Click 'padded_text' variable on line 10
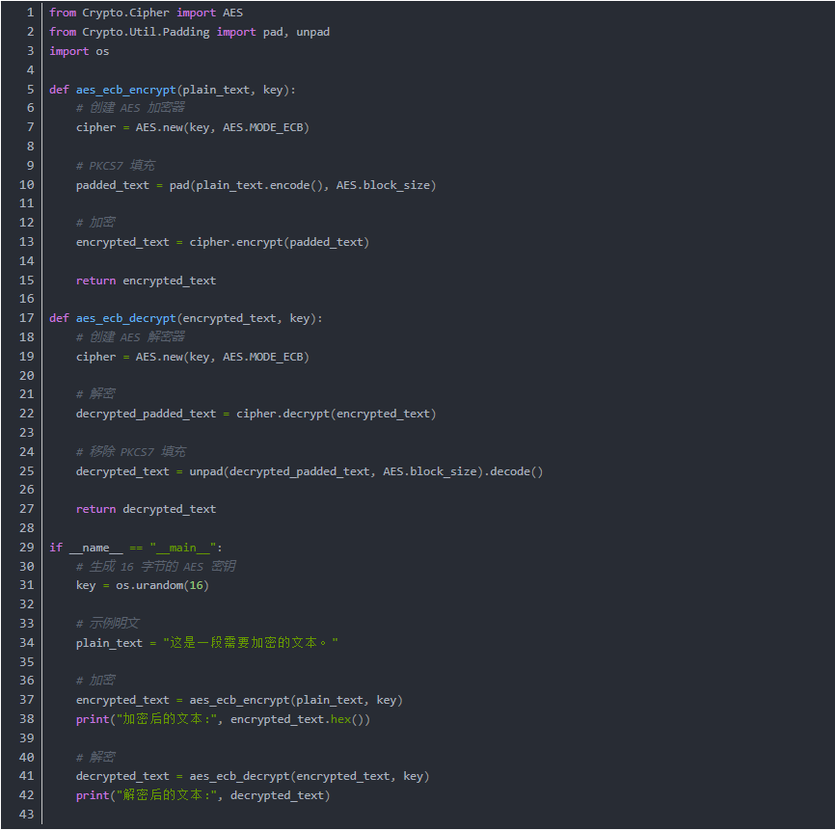 pyautogui.click(x=113, y=185)
